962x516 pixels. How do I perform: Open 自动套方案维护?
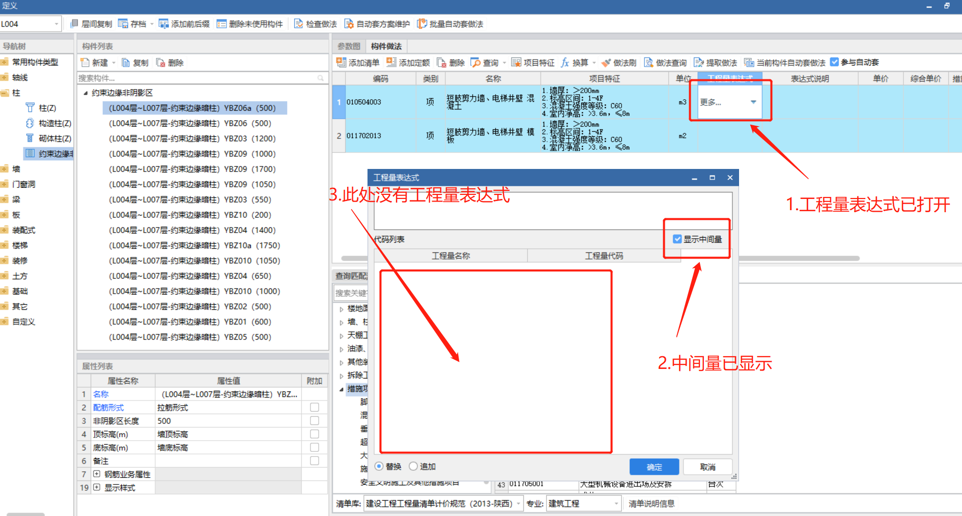tap(377, 24)
